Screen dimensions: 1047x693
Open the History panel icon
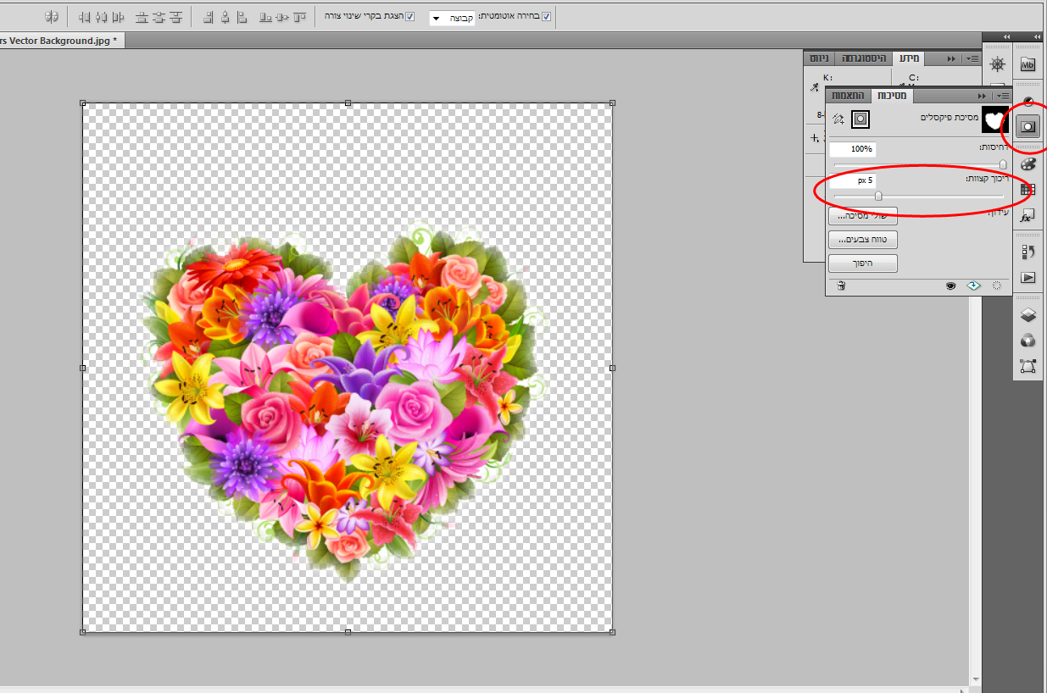pyautogui.click(x=1028, y=252)
